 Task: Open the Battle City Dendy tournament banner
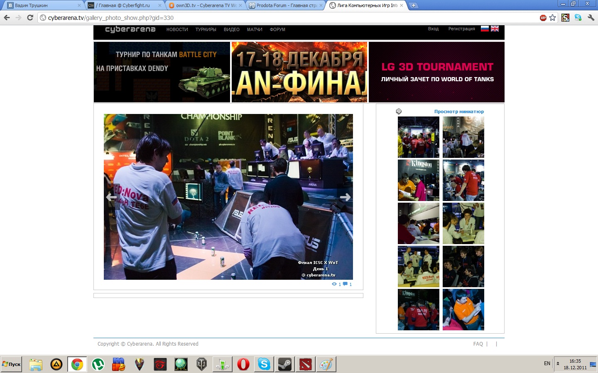tap(162, 72)
